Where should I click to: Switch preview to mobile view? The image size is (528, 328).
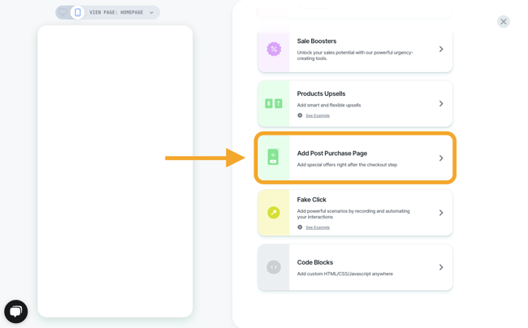(77, 12)
